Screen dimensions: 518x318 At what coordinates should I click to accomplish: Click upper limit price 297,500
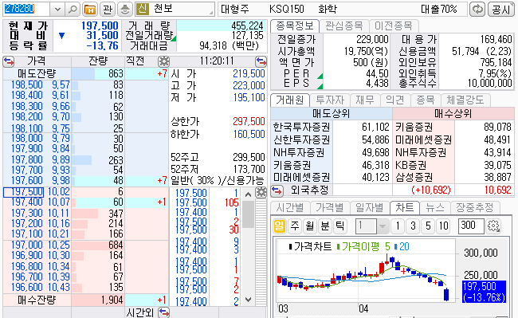[x=249, y=121]
